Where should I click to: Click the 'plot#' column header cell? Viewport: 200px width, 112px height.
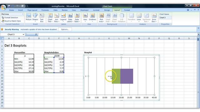point(59,56)
